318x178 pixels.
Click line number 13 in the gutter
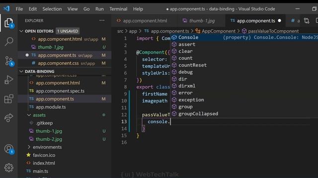124,122
